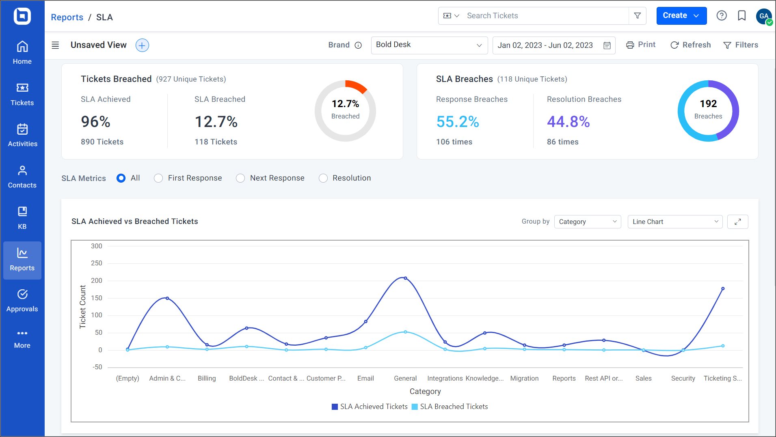776x437 pixels.
Task: Expand chart to full screen
Action: pyautogui.click(x=738, y=222)
